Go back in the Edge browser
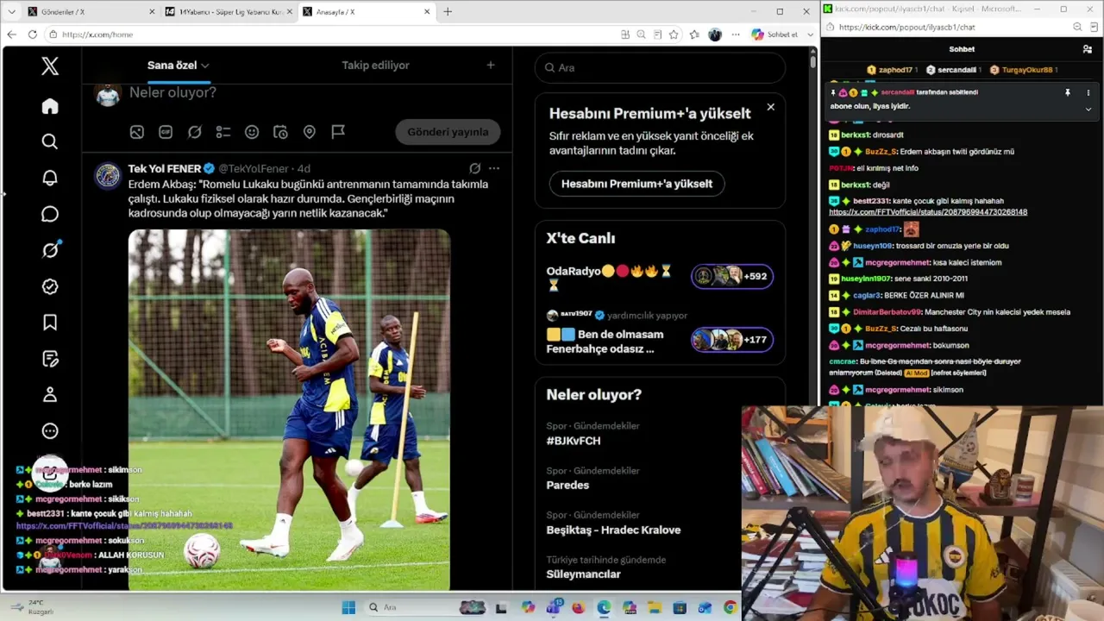1104x621 pixels. 12,34
